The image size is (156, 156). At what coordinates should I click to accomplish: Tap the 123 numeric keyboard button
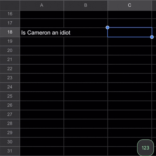(x=145, y=148)
